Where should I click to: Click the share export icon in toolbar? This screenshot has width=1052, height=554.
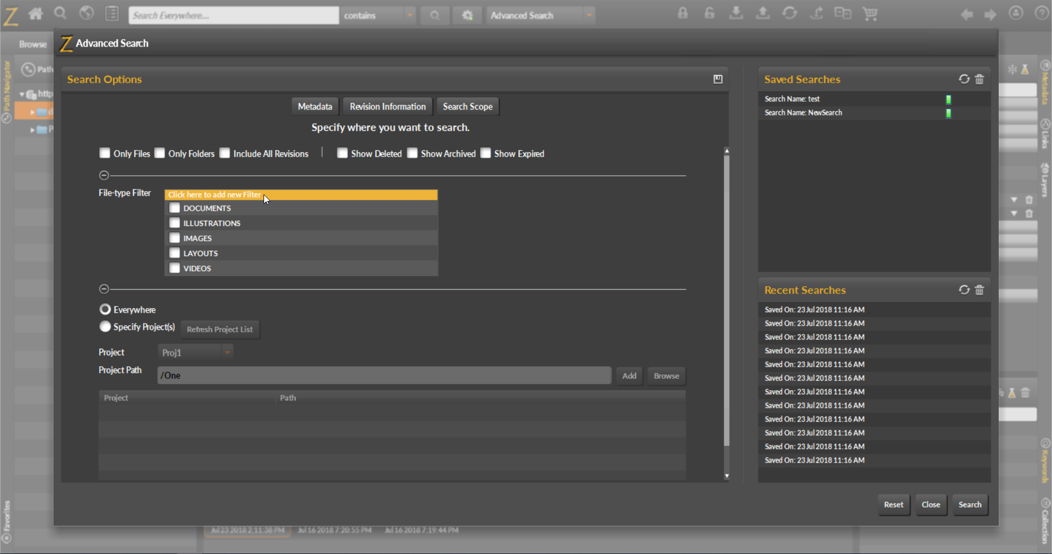(x=816, y=13)
